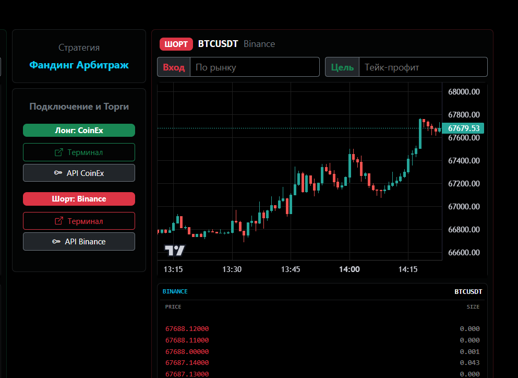Click the Стратегия label
The image size is (518, 378).
79,48
